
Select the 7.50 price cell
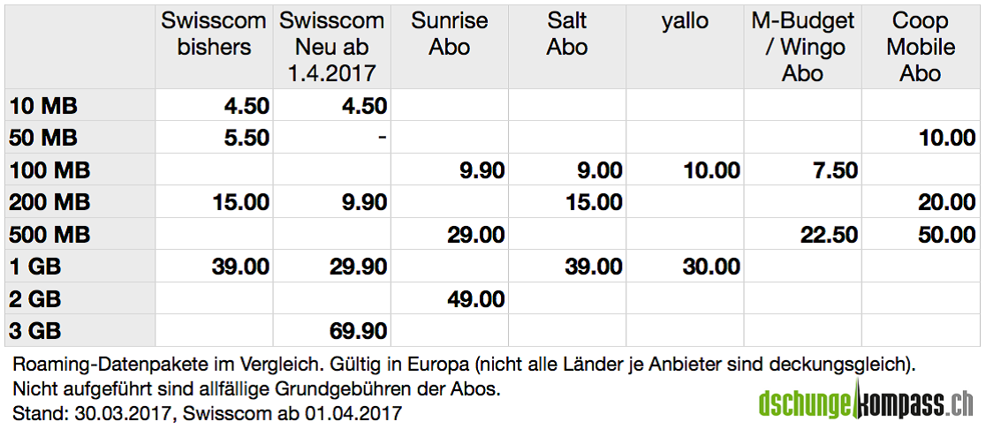tap(835, 170)
